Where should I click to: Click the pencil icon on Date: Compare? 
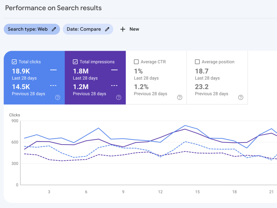click(107, 29)
